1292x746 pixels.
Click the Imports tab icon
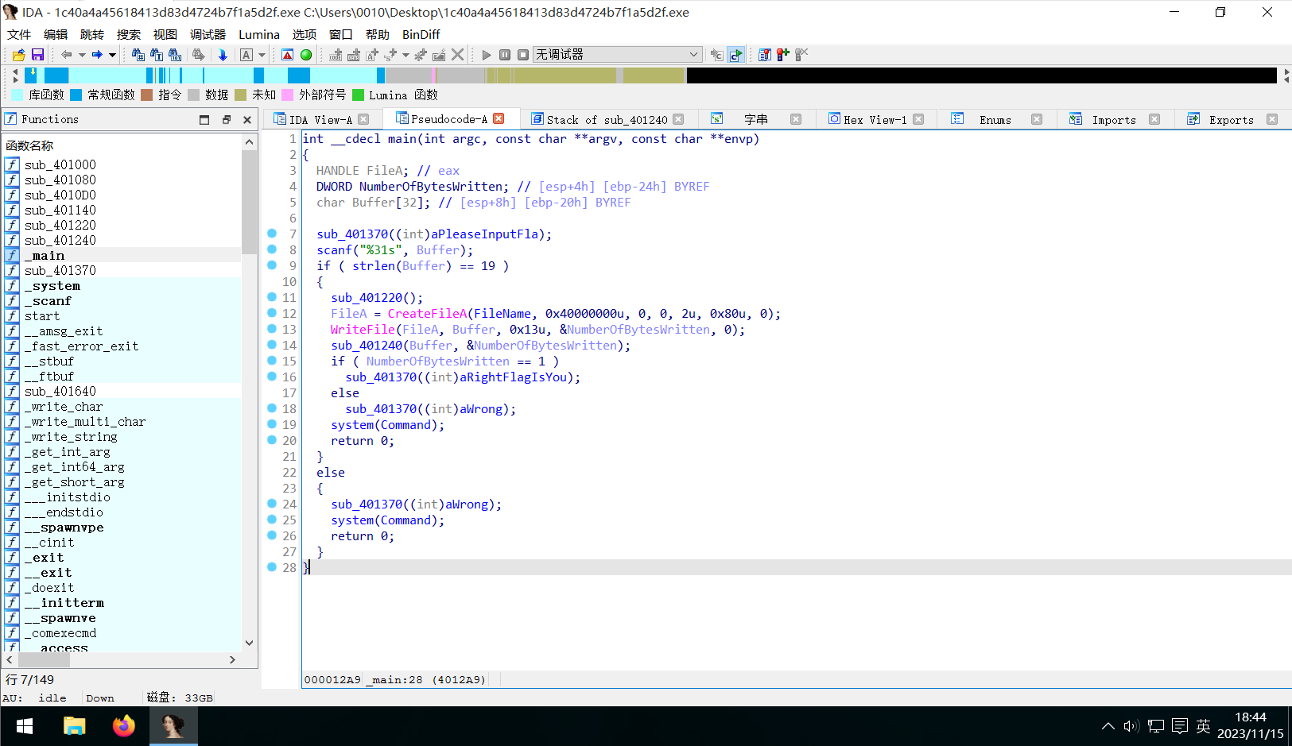1076,119
